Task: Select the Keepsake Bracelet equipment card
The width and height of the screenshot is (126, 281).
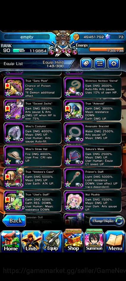Action: point(93,133)
